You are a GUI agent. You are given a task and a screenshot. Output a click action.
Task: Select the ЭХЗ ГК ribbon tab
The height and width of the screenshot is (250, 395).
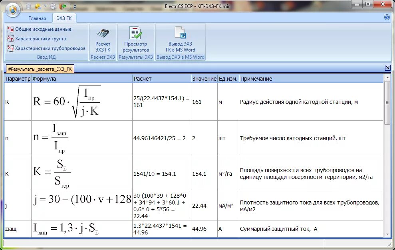tap(64, 18)
